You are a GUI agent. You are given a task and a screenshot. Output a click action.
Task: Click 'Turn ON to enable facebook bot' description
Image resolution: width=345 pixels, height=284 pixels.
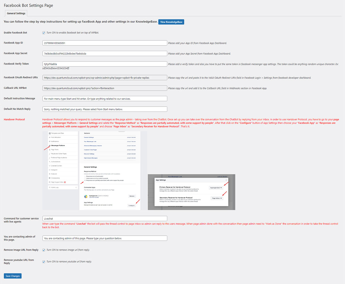[x=73, y=33]
